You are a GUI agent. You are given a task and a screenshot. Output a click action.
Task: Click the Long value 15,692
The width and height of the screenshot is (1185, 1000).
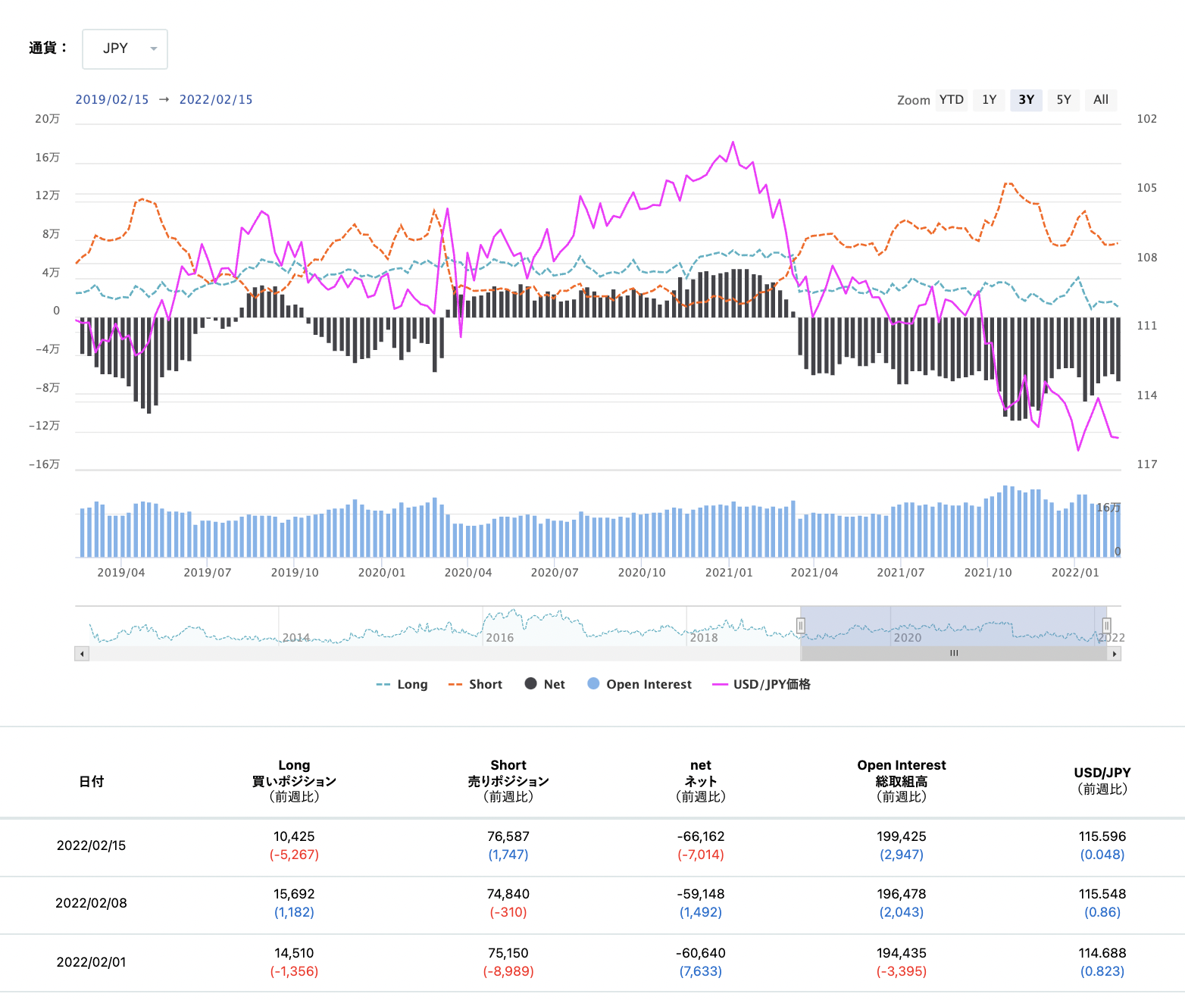pyautogui.click(x=294, y=894)
